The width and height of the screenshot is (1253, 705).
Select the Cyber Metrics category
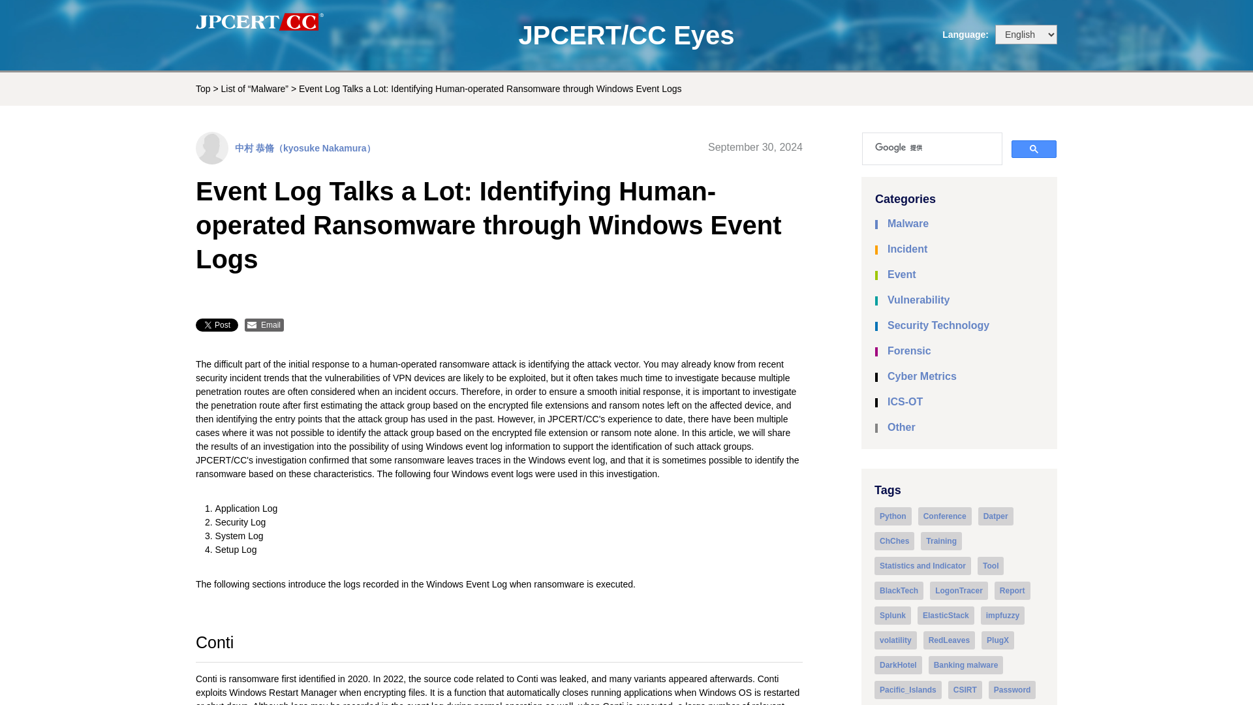[921, 376]
